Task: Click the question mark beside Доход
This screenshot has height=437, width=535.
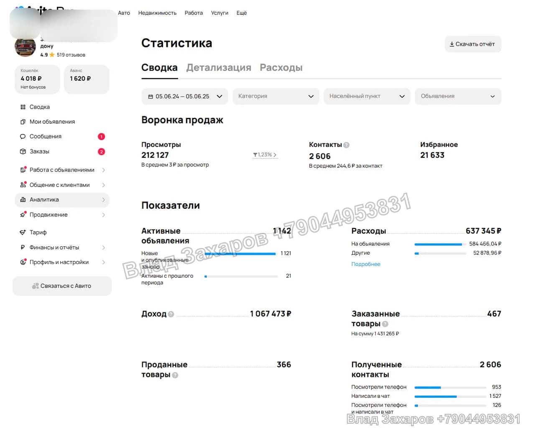Action: point(171,314)
